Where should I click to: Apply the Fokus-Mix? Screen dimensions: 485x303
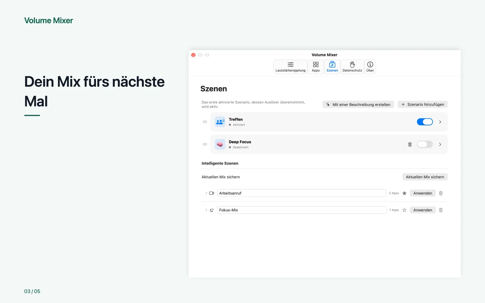click(x=422, y=210)
